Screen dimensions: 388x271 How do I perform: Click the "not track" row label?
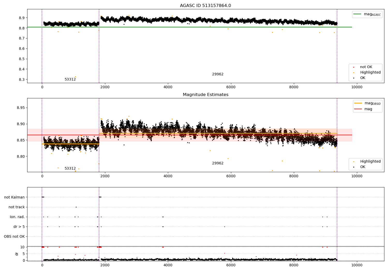pyautogui.click(x=17, y=207)
